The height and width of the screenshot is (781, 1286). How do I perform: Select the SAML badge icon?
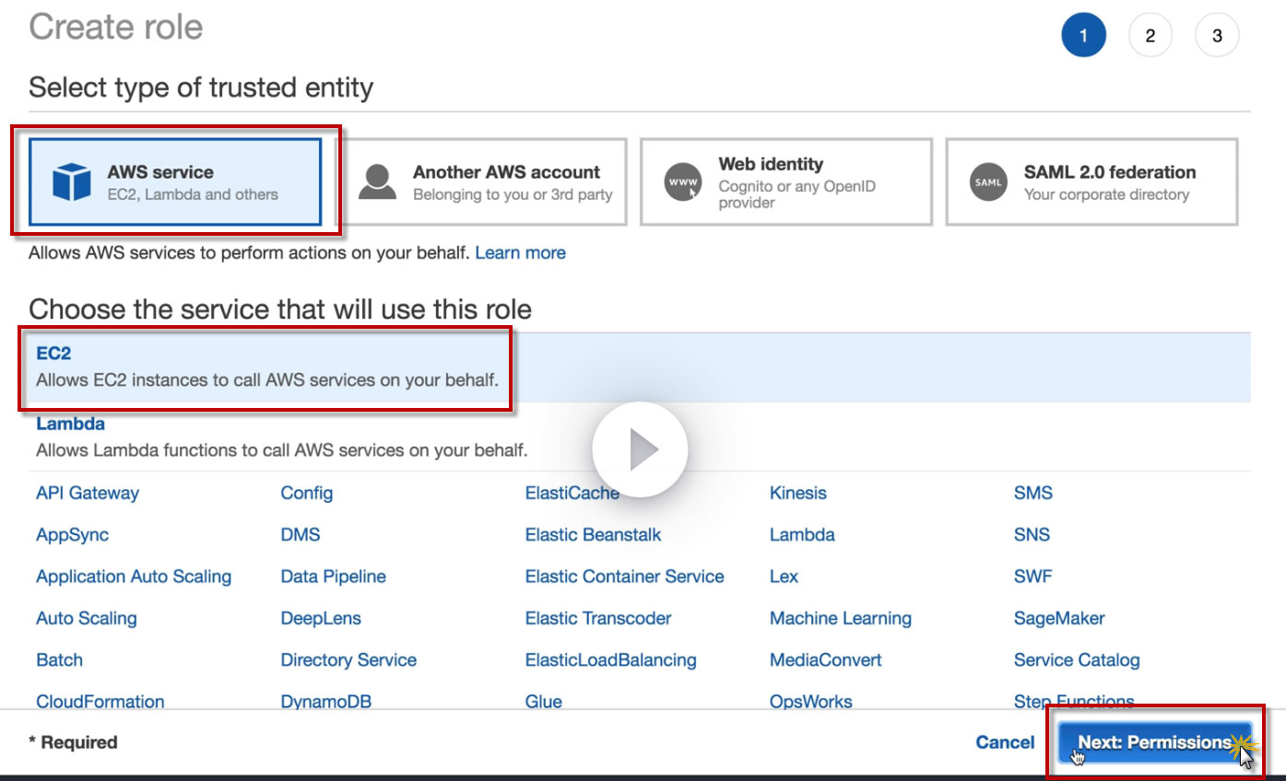point(988,182)
